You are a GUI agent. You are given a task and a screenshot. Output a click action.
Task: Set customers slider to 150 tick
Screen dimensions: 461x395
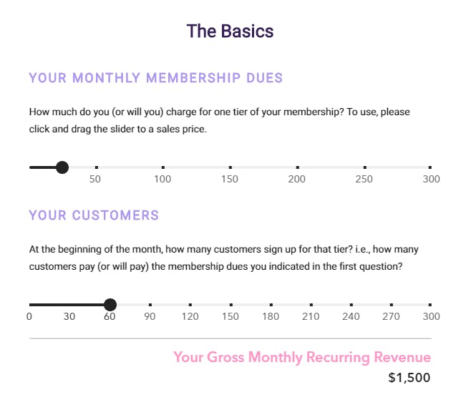(x=231, y=305)
